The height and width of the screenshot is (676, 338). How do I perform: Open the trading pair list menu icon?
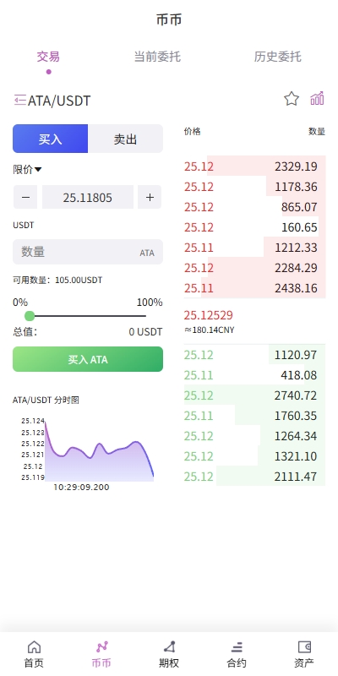point(19,100)
